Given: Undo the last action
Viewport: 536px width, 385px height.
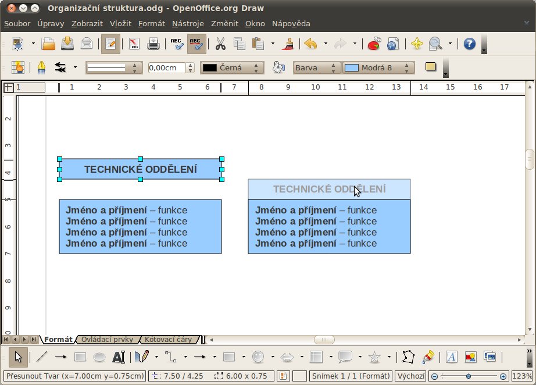Looking at the screenshot, I should [310, 44].
